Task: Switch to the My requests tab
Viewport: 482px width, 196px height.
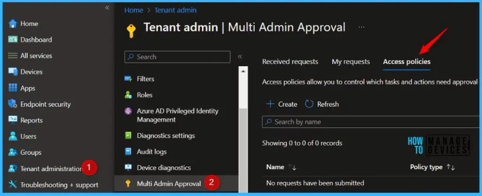Action: coord(351,62)
